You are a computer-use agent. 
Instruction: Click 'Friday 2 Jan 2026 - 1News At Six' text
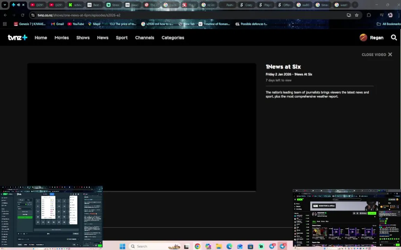coord(289,74)
